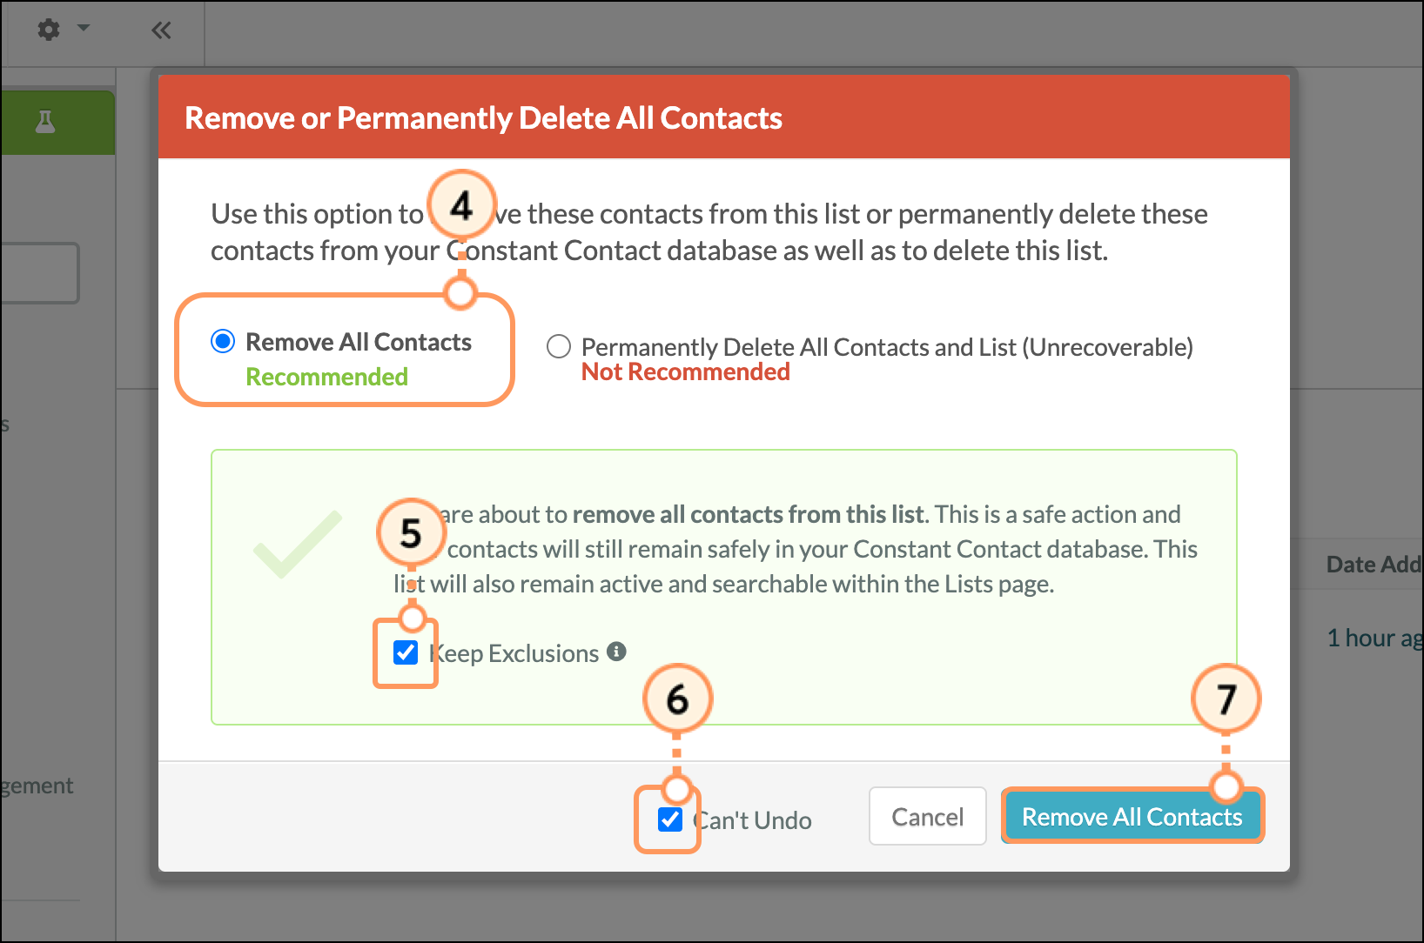Click the step 7 callout badge
The image size is (1424, 943).
tap(1226, 699)
